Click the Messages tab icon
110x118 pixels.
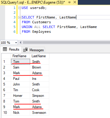click(25, 50)
